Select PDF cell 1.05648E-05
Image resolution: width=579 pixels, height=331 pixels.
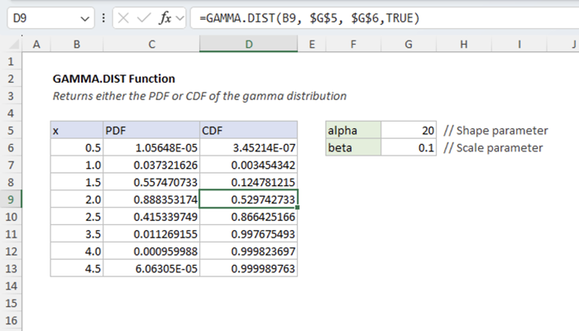(151, 148)
